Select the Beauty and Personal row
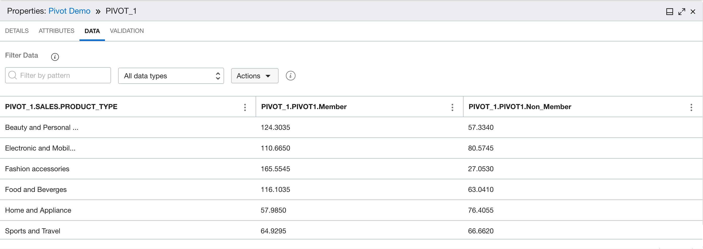 [x=42, y=128]
